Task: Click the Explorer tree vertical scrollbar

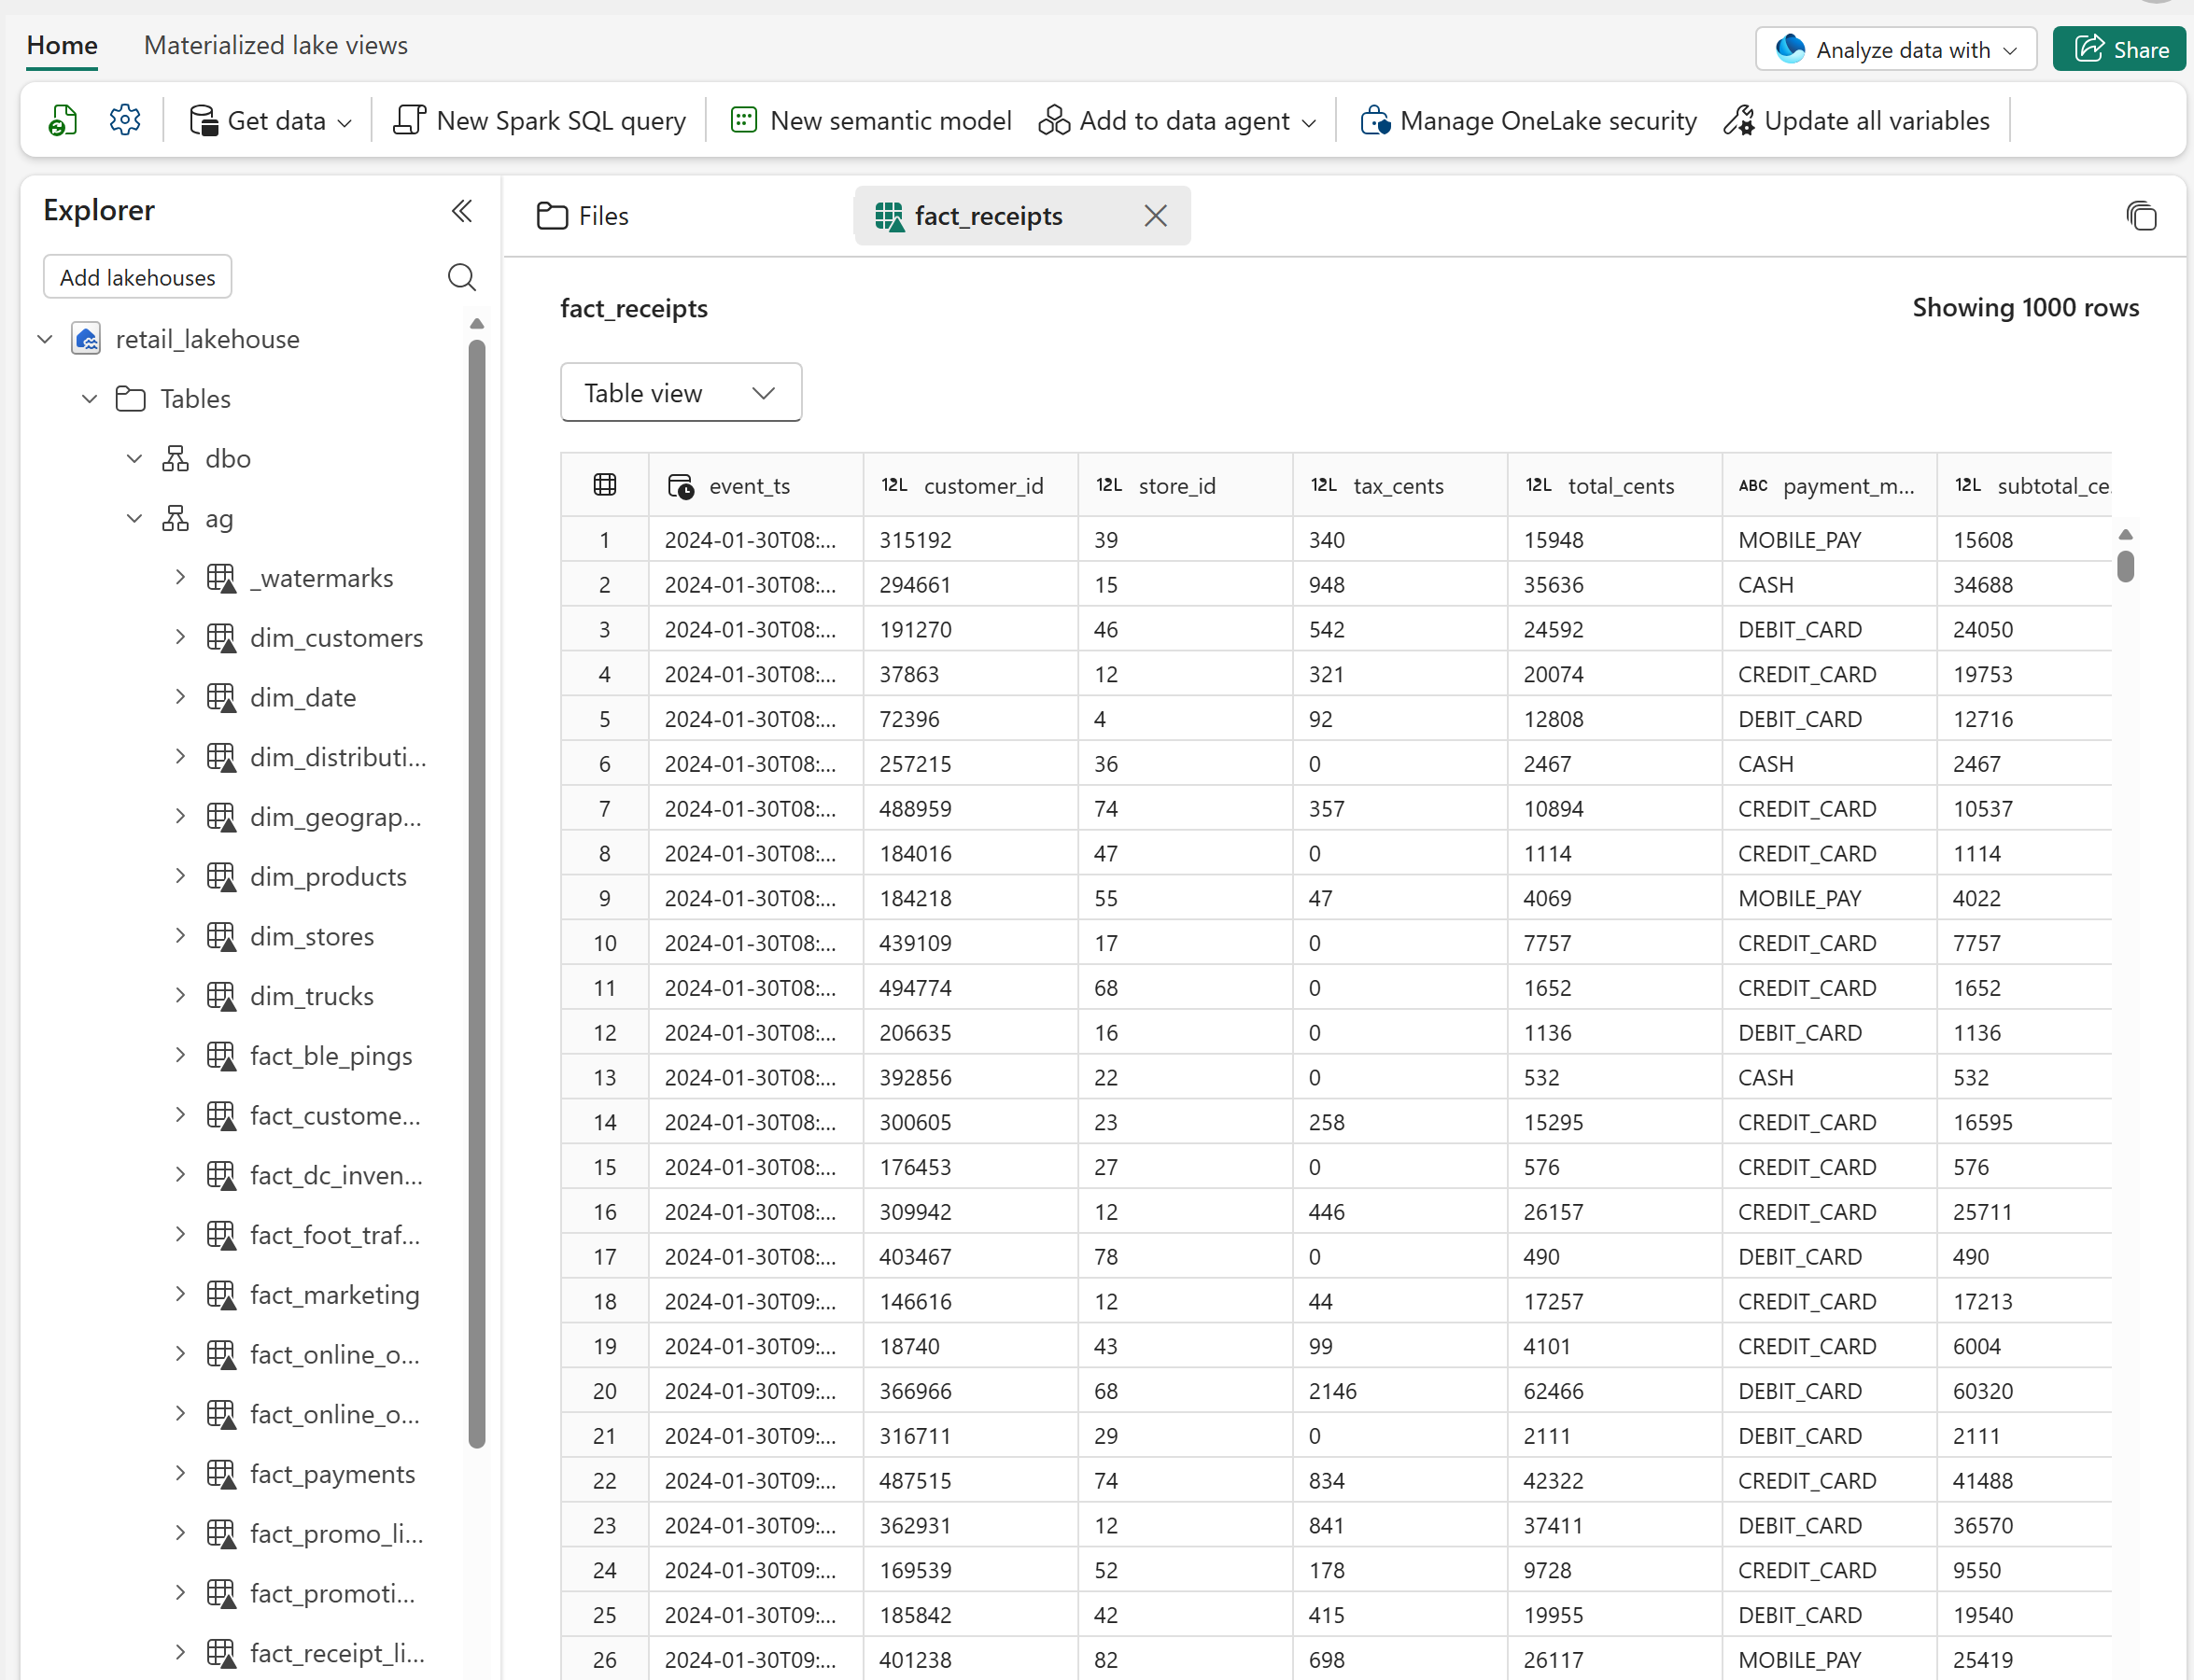Action: [477, 893]
